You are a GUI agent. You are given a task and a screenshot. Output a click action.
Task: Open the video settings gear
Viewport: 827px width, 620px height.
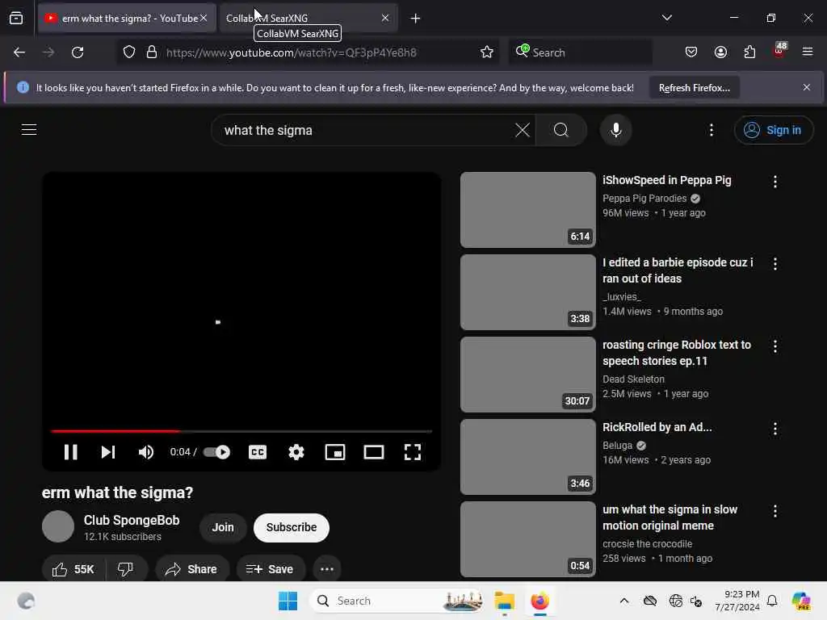(296, 452)
